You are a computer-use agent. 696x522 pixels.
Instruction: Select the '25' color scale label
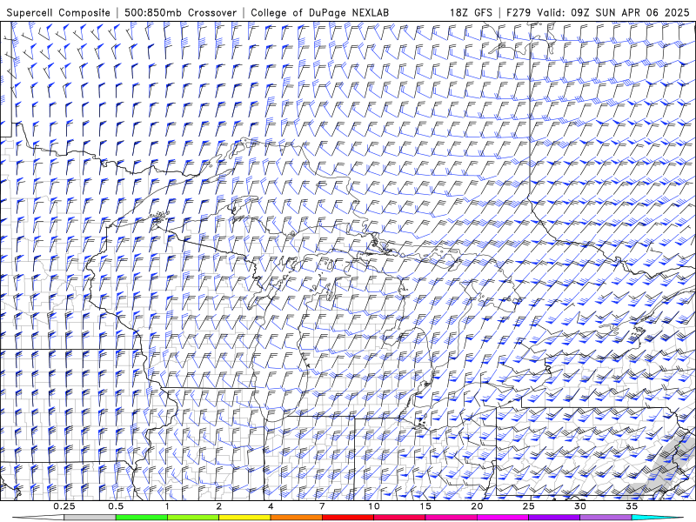tap(529, 506)
